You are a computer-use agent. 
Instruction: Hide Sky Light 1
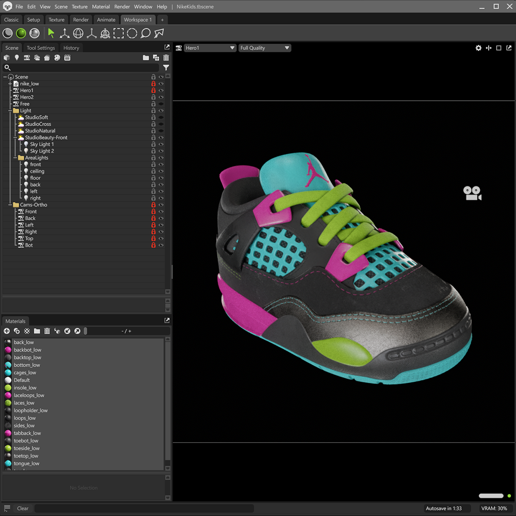click(x=161, y=145)
